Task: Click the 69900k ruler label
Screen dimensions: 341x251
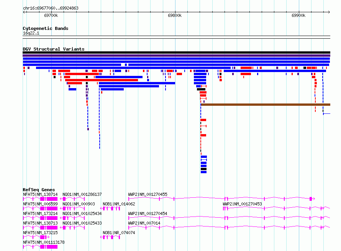Action: point(298,15)
